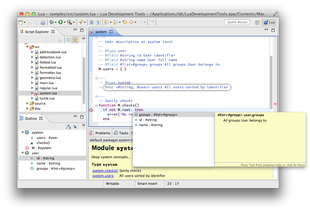Click the red error marker in the editor gutter

tap(91, 110)
